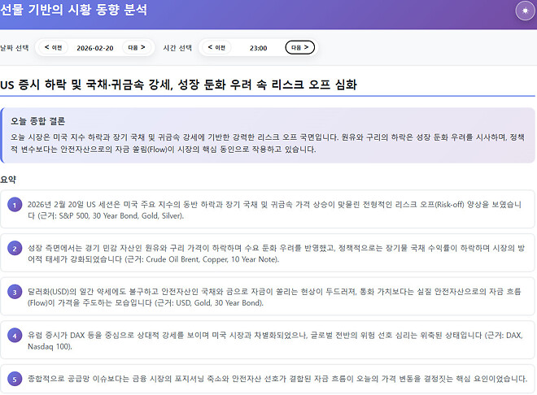Open summary item about 달러화(USD) 약세

pos(267,297)
